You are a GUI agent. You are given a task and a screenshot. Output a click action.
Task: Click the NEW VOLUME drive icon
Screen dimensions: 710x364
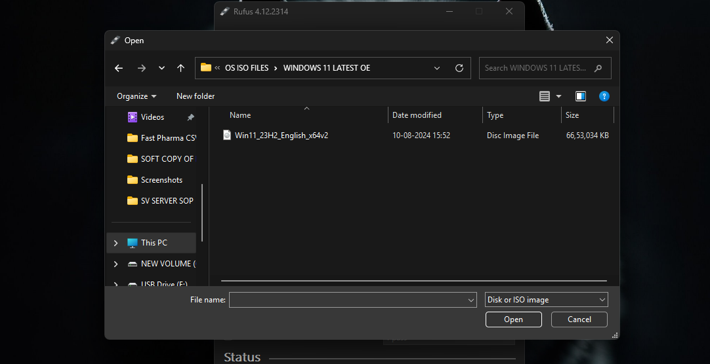point(132,264)
